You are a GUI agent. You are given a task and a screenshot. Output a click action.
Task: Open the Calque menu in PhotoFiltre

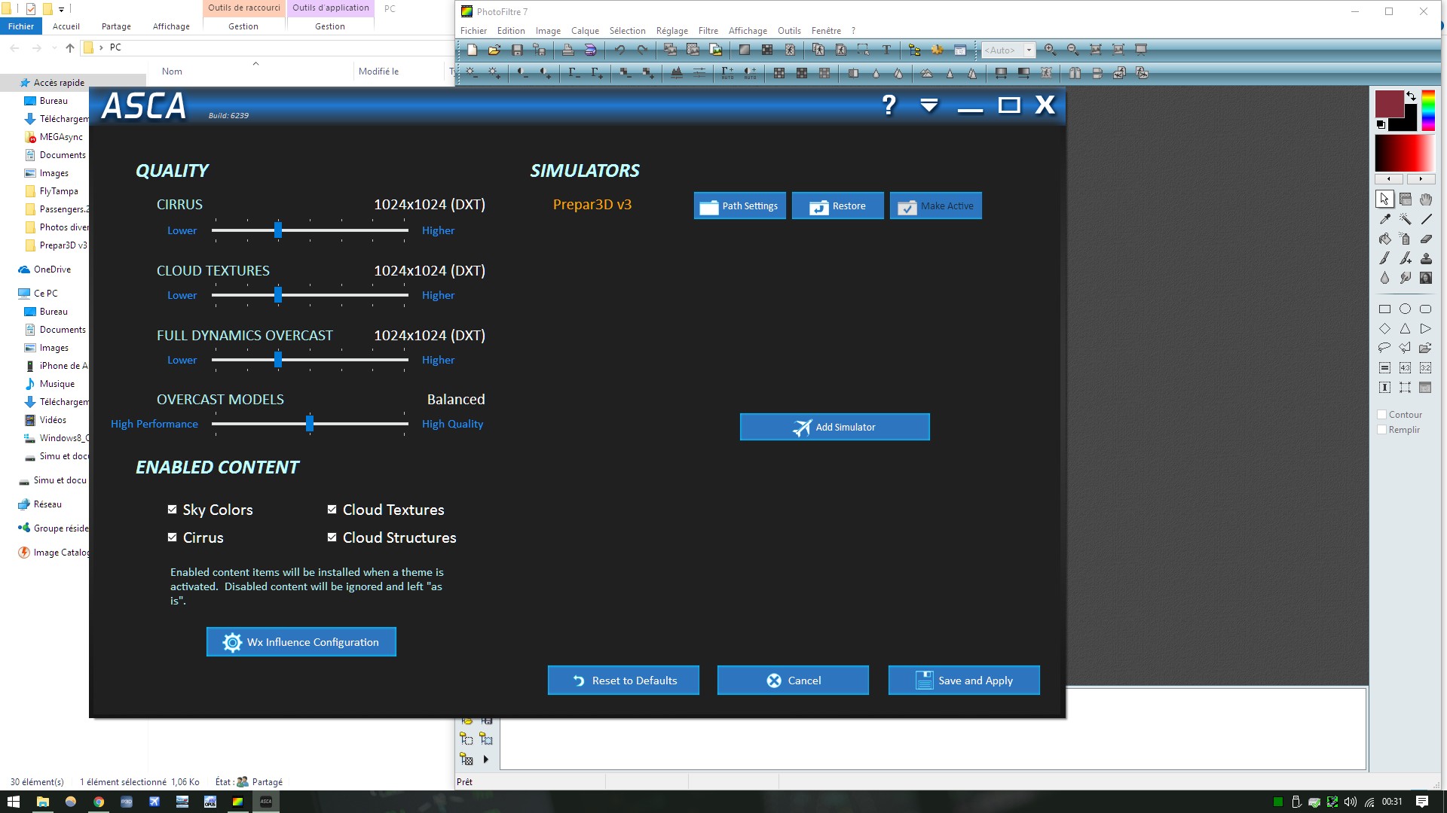(x=585, y=31)
